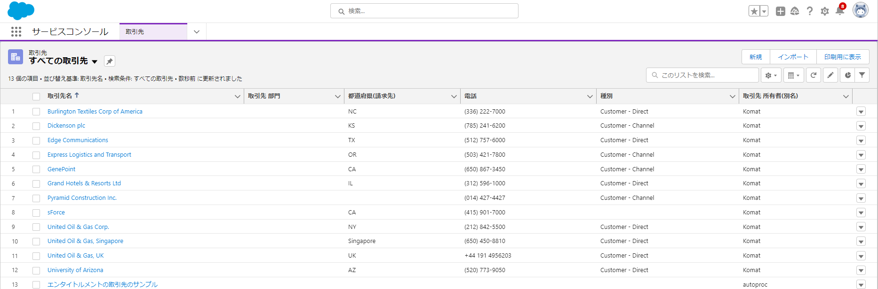
Task: Open the Setup gear icon in header
Action: (x=825, y=11)
